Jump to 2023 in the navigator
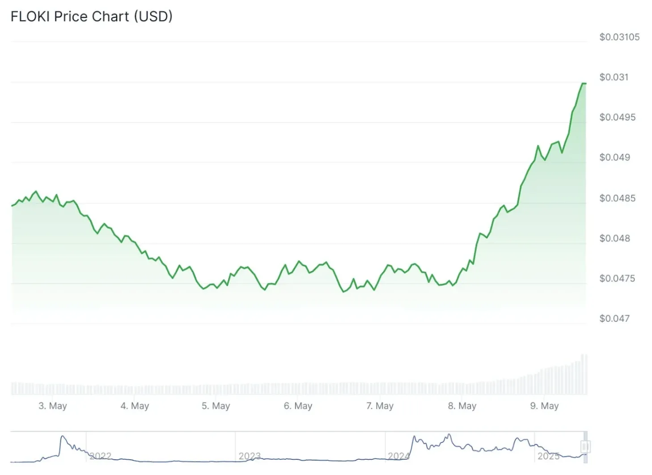652x475 pixels. [249, 456]
